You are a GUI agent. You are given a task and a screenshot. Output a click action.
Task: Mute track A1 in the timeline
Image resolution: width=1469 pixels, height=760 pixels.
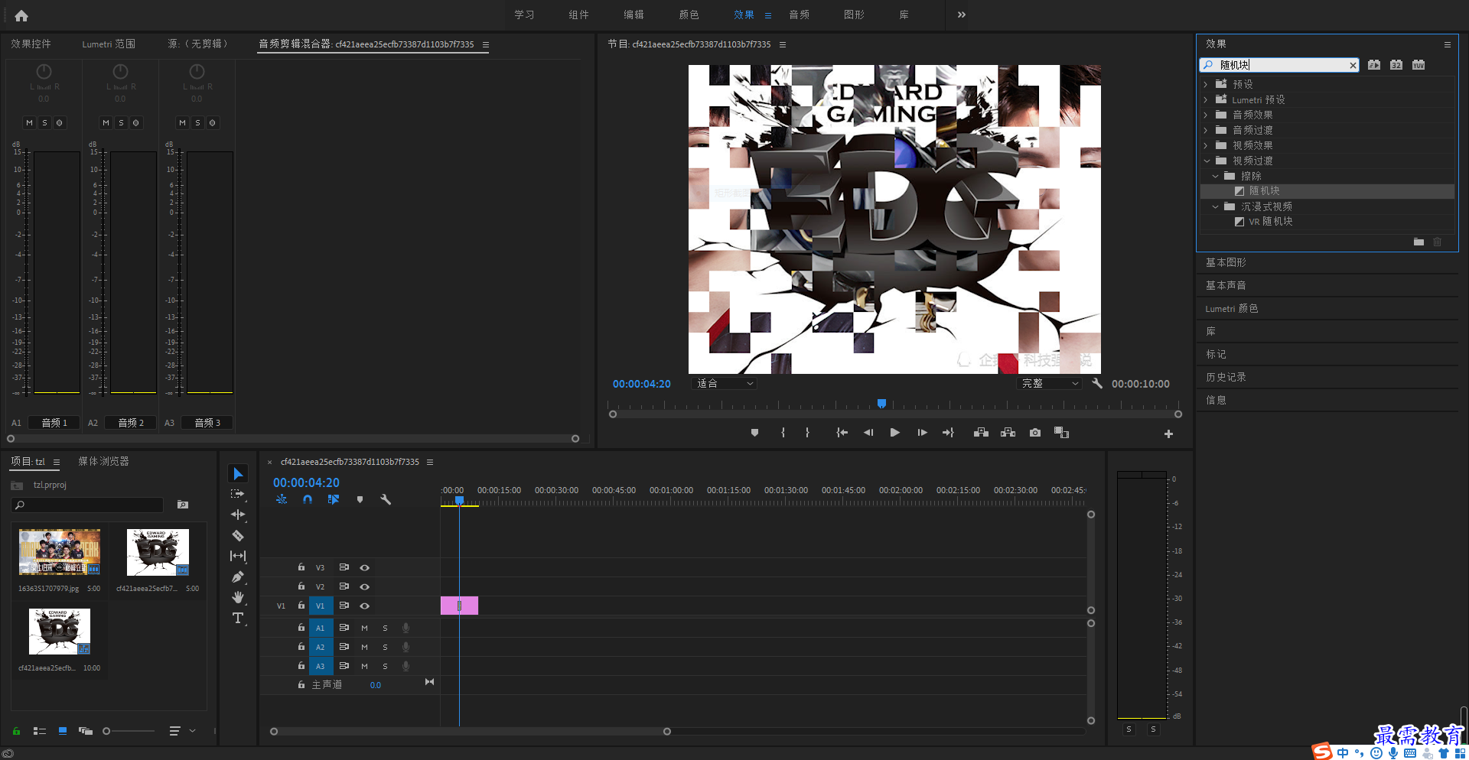(364, 628)
